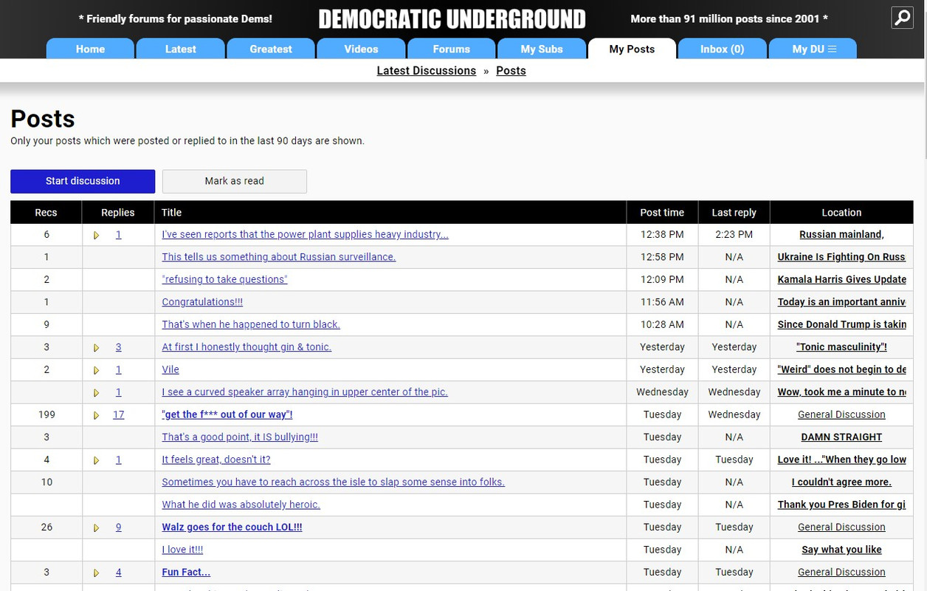The width and height of the screenshot is (927, 591).
Task: Follow the Latest Discussions breadcrumb link
Action: coord(426,71)
